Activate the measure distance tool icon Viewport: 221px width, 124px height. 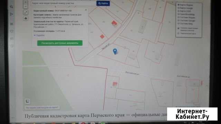(26, 12)
